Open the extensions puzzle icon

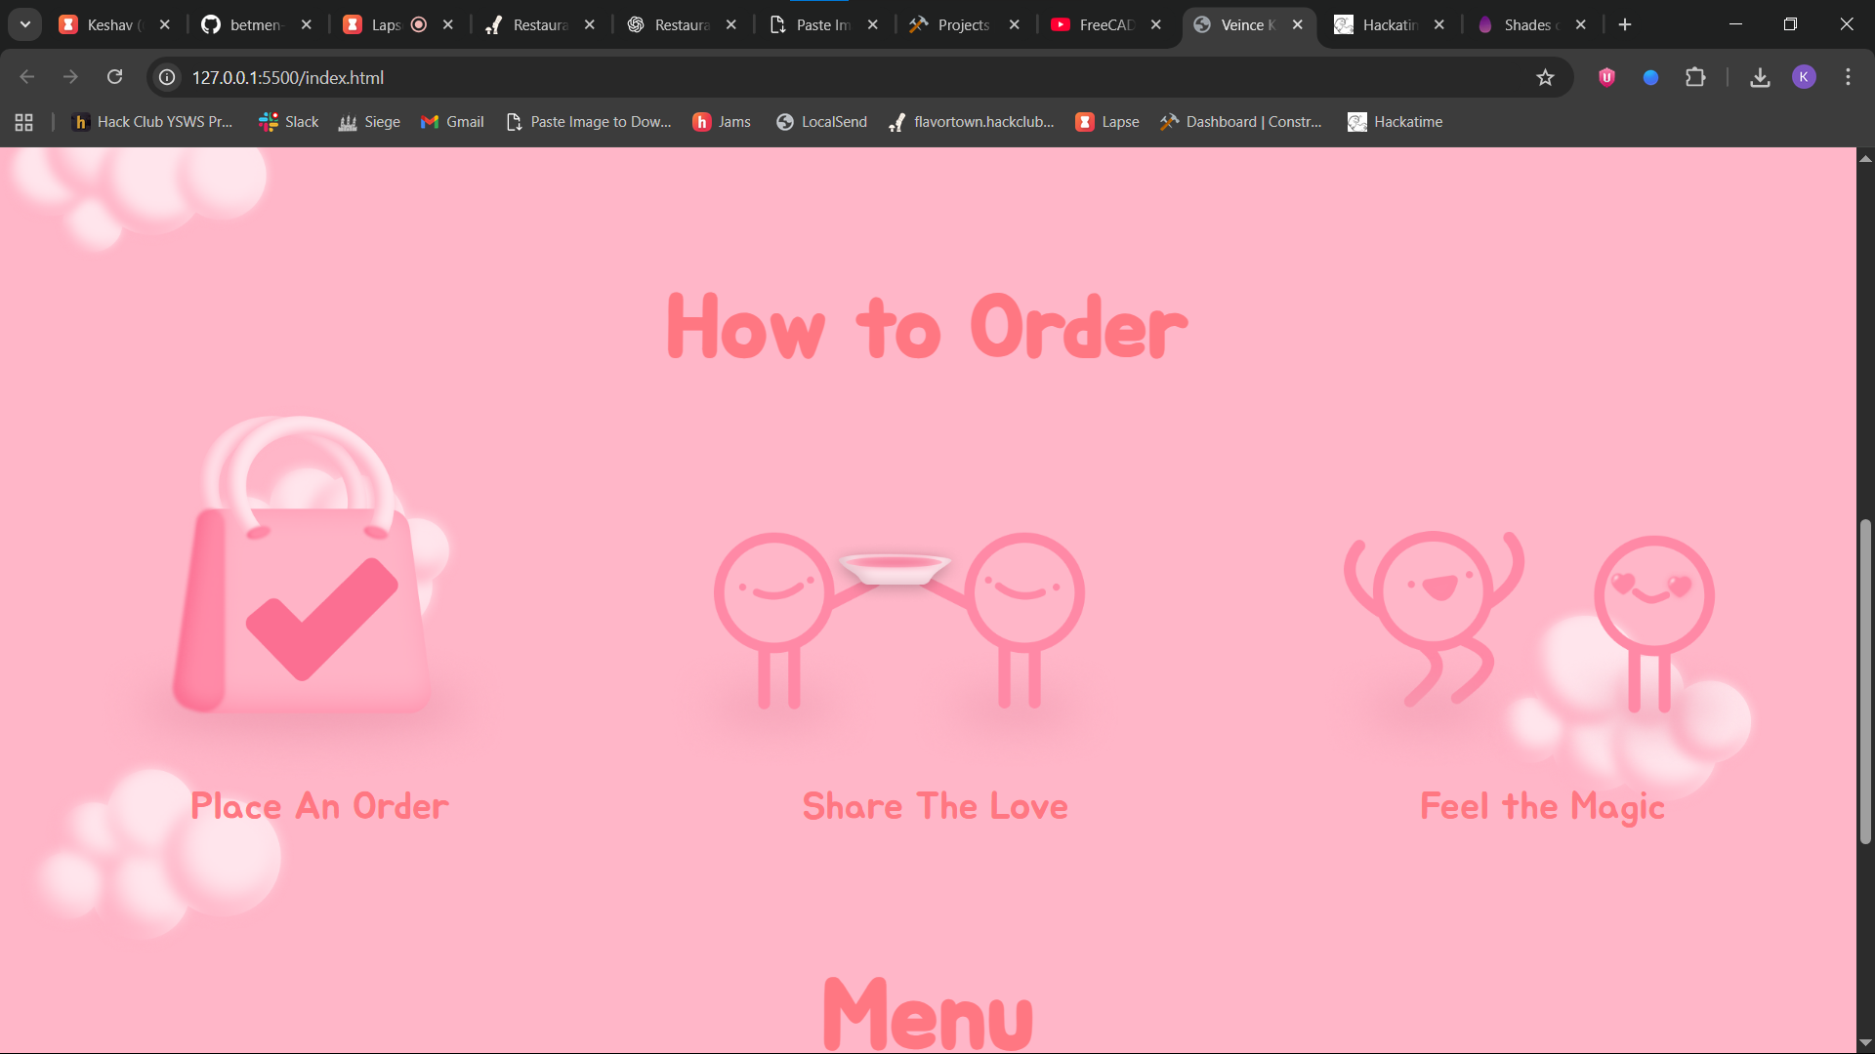(1695, 77)
